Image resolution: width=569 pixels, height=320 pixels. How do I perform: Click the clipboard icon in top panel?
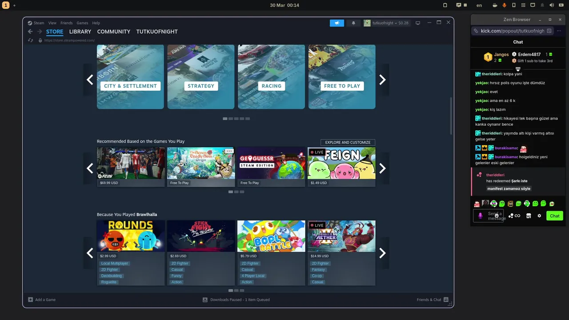445,5
